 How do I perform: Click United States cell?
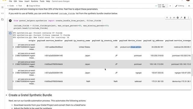point(84,47)
